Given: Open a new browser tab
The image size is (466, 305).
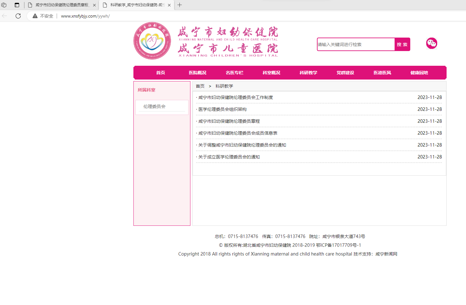Looking at the screenshot, I should click(179, 5).
